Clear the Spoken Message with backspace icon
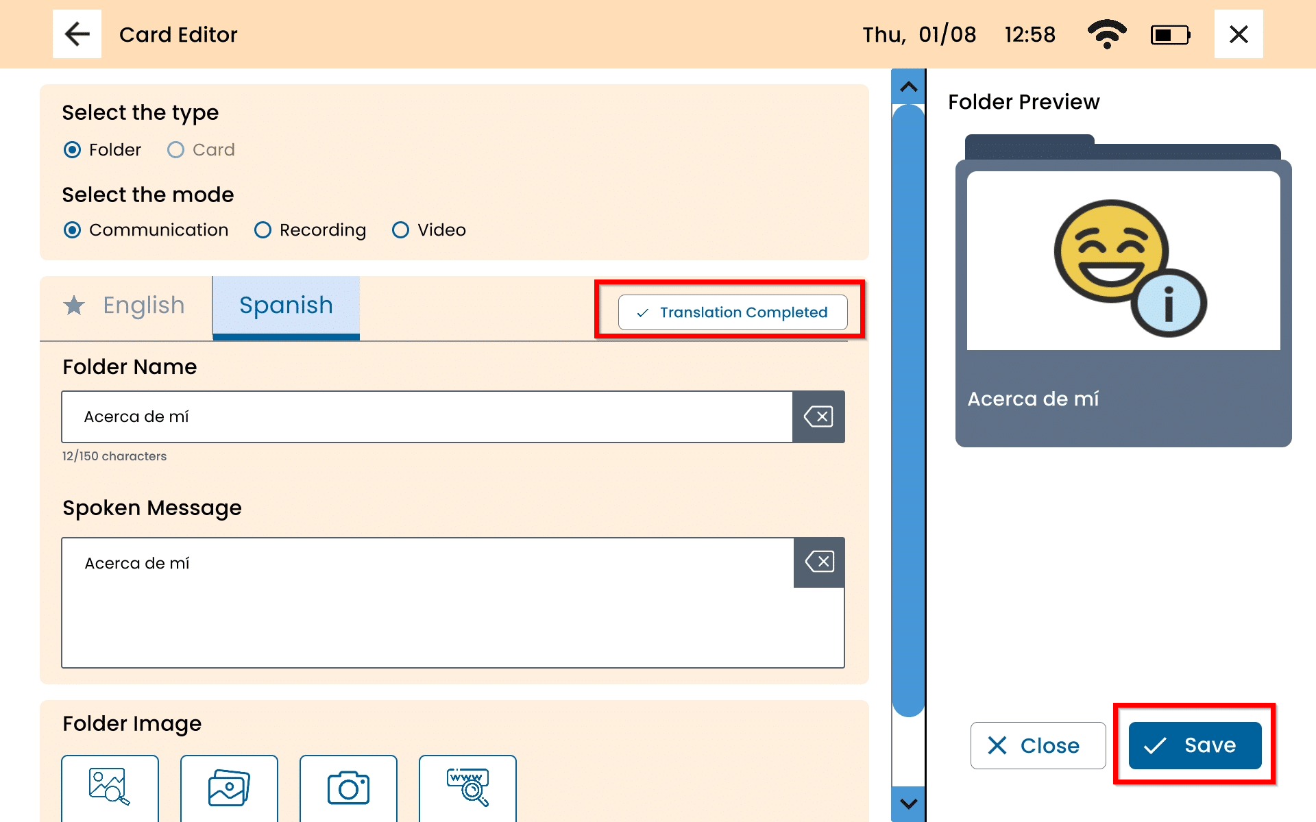1316x822 pixels. pyautogui.click(x=819, y=562)
